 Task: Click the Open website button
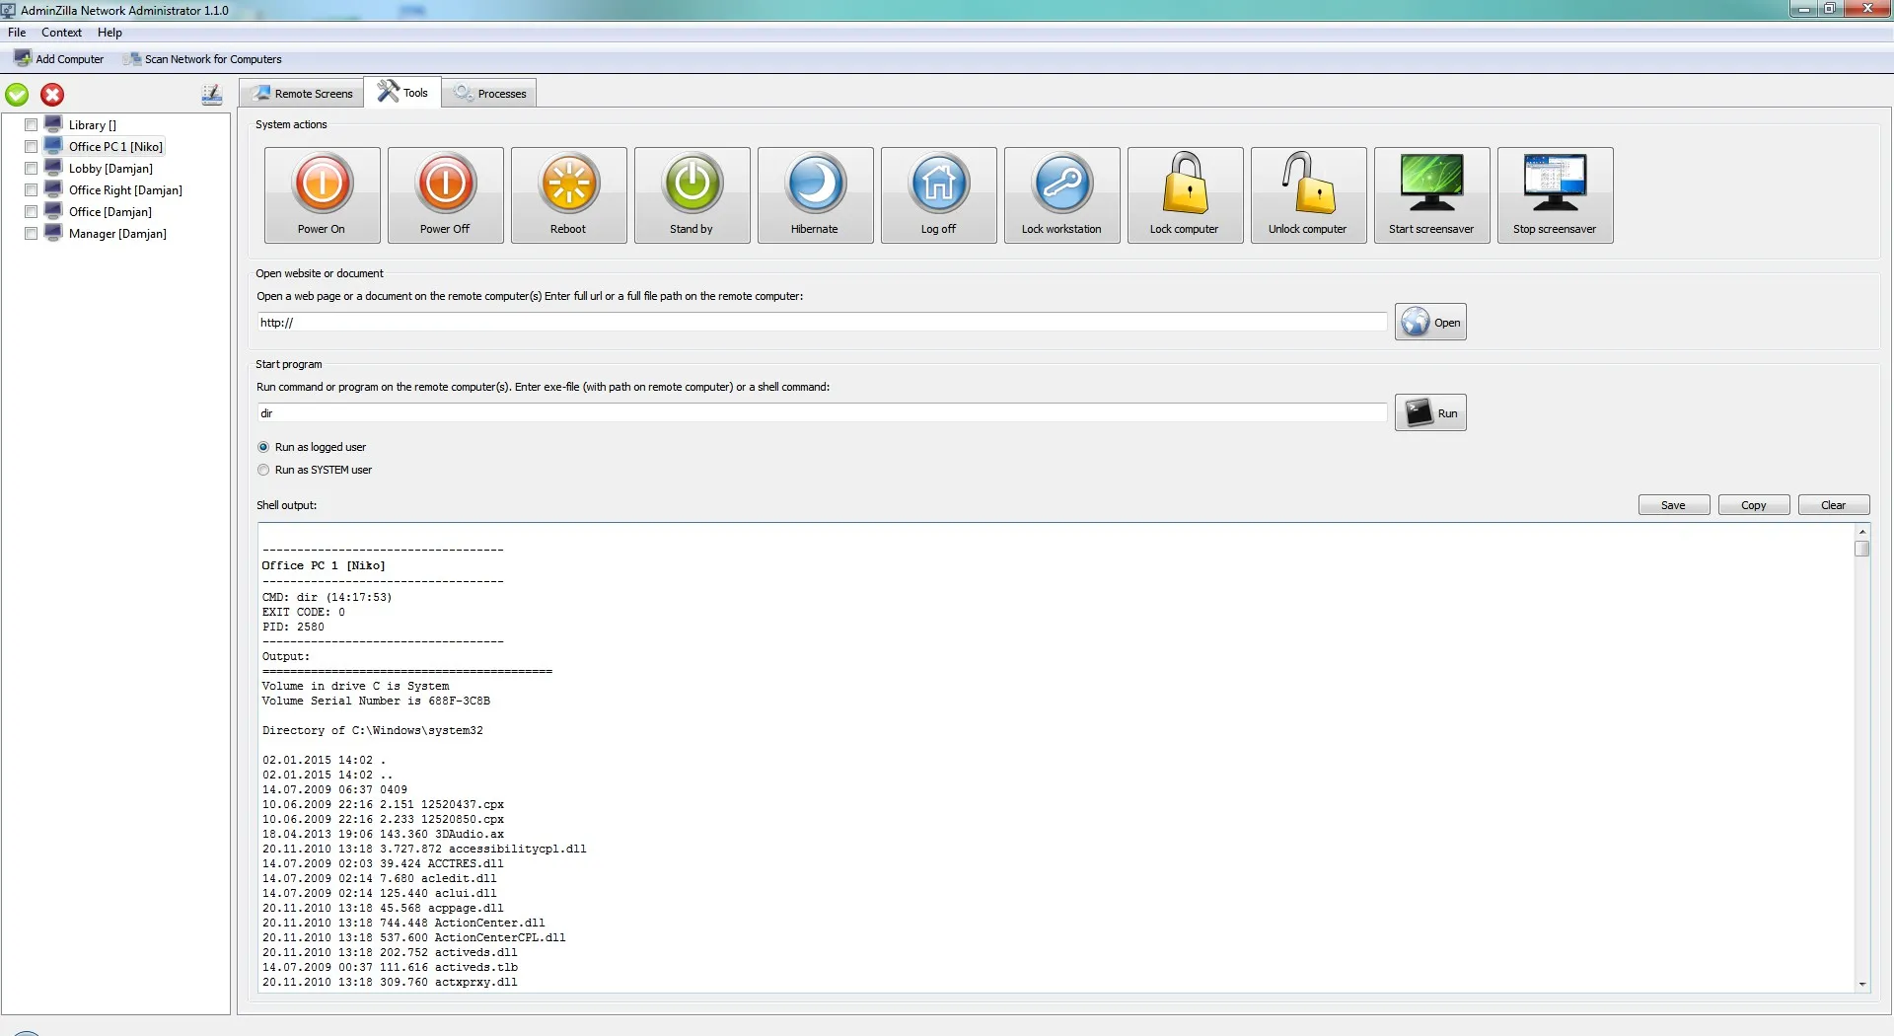point(1430,322)
